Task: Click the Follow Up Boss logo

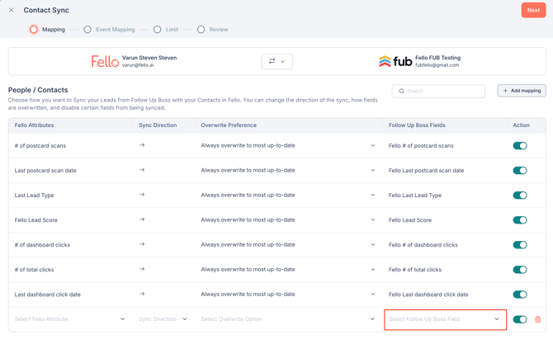Action: (395, 62)
